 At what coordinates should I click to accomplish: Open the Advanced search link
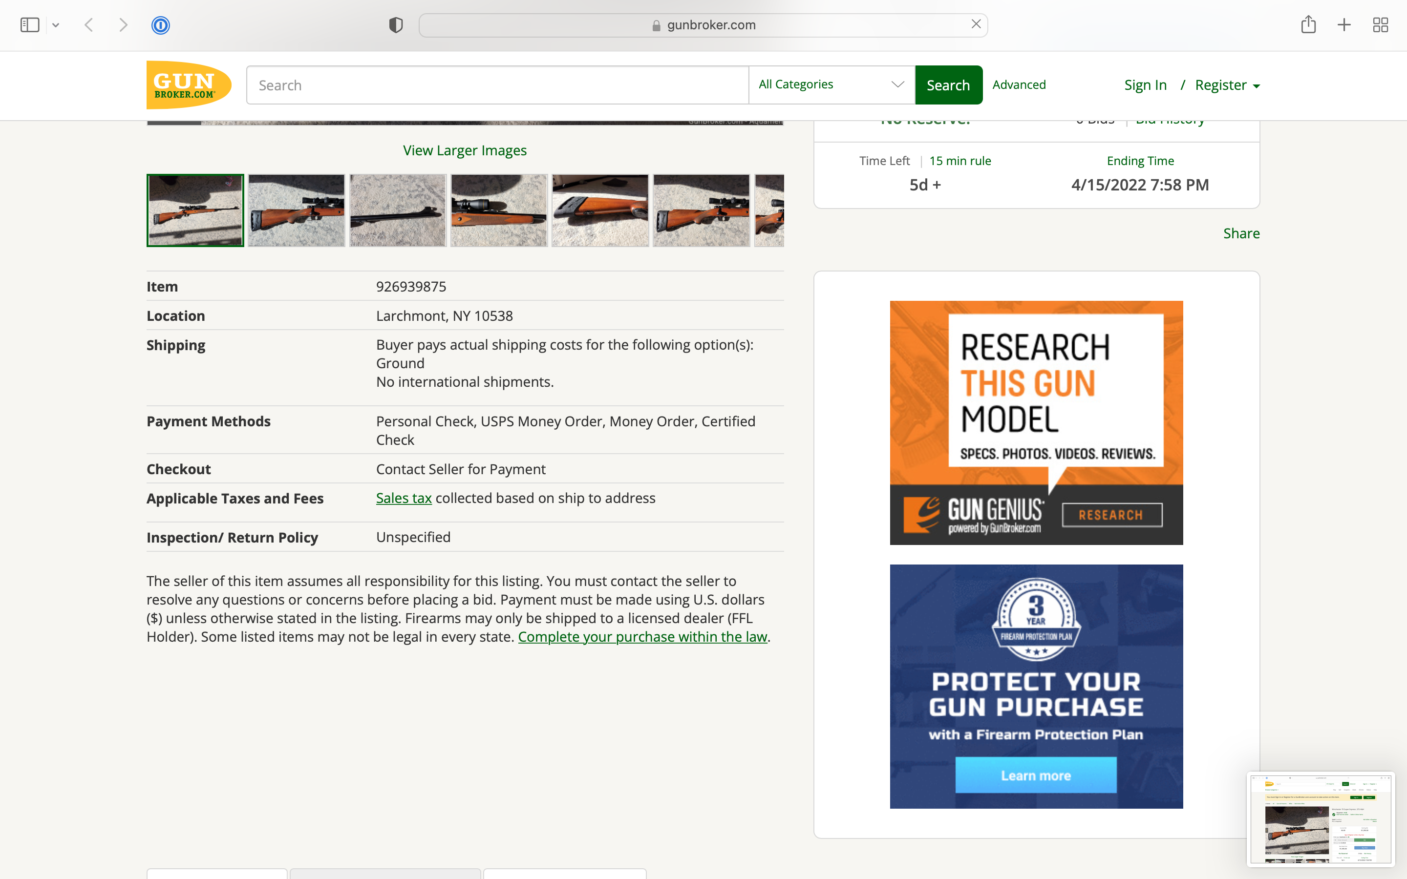[1019, 85]
